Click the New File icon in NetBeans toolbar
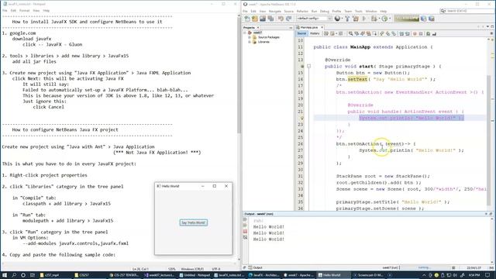The width and height of the screenshot is (496, 279). tap(247, 19)
